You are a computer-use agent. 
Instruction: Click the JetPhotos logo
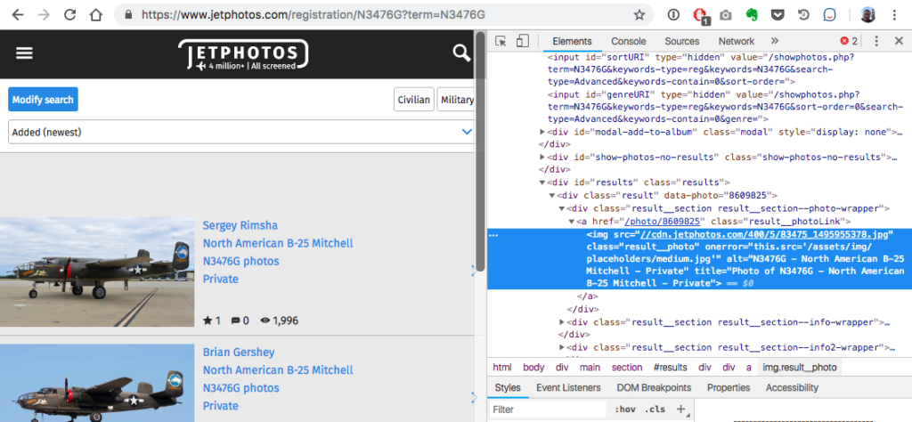point(243,55)
